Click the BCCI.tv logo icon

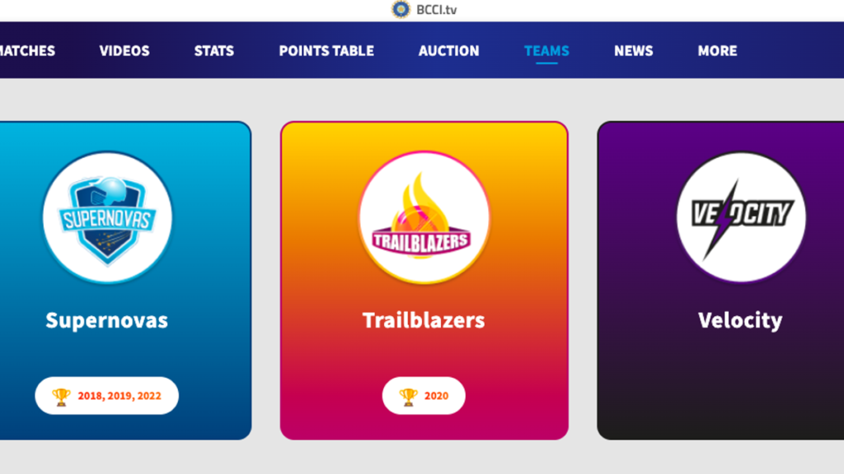[401, 10]
